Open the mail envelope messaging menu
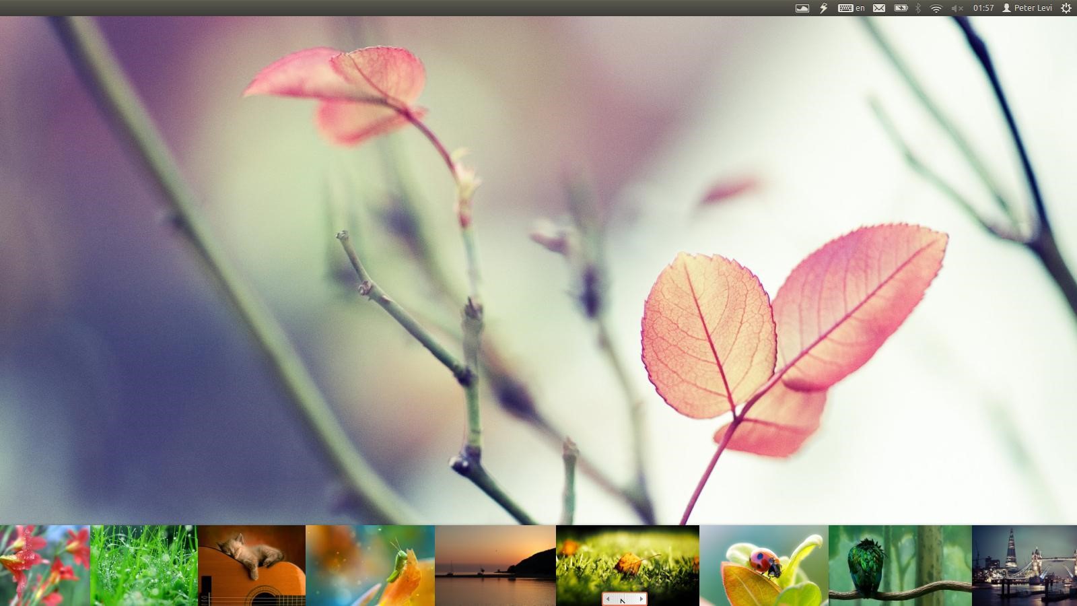The height and width of the screenshot is (606, 1077). 879,8
